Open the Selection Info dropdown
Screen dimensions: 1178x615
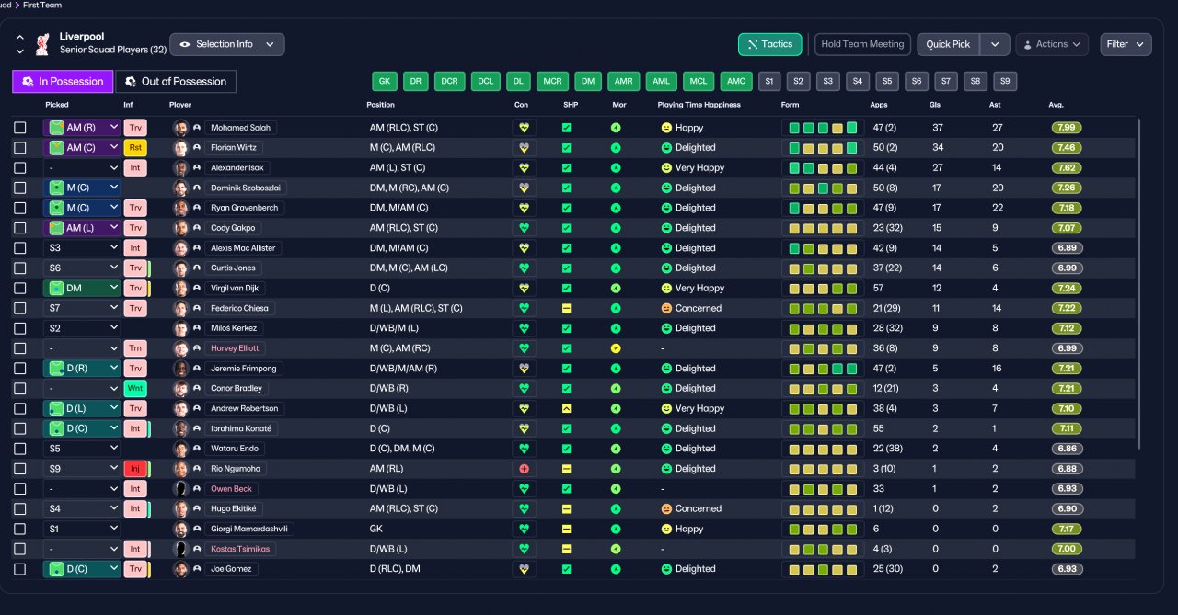click(x=227, y=44)
